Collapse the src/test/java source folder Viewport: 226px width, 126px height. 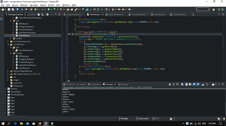[8, 44]
